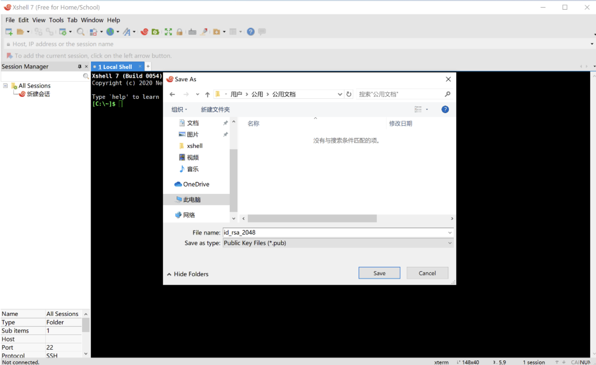Click the Find magnifier icon in toolbar
This screenshot has height=365, width=596.
(80, 32)
